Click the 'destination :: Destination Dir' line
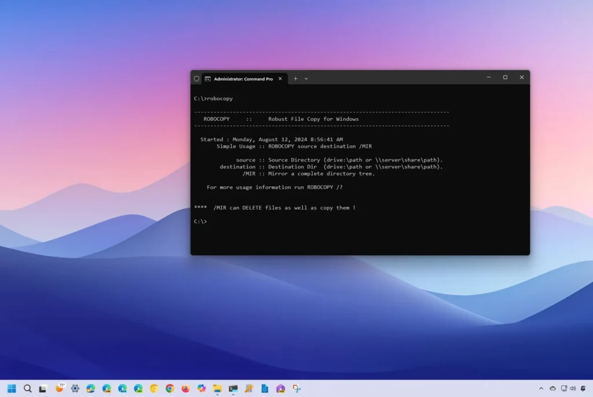This screenshot has height=397, width=593. pyautogui.click(x=331, y=166)
